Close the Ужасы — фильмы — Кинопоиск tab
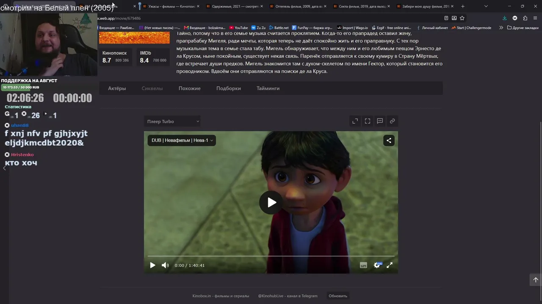Image resolution: width=542 pixels, height=304 pixels. pyautogui.click(x=198, y=6)
